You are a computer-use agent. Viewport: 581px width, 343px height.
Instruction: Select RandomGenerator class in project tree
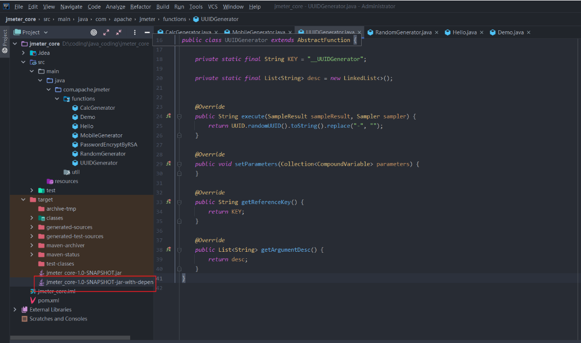[x=102, y=153]
